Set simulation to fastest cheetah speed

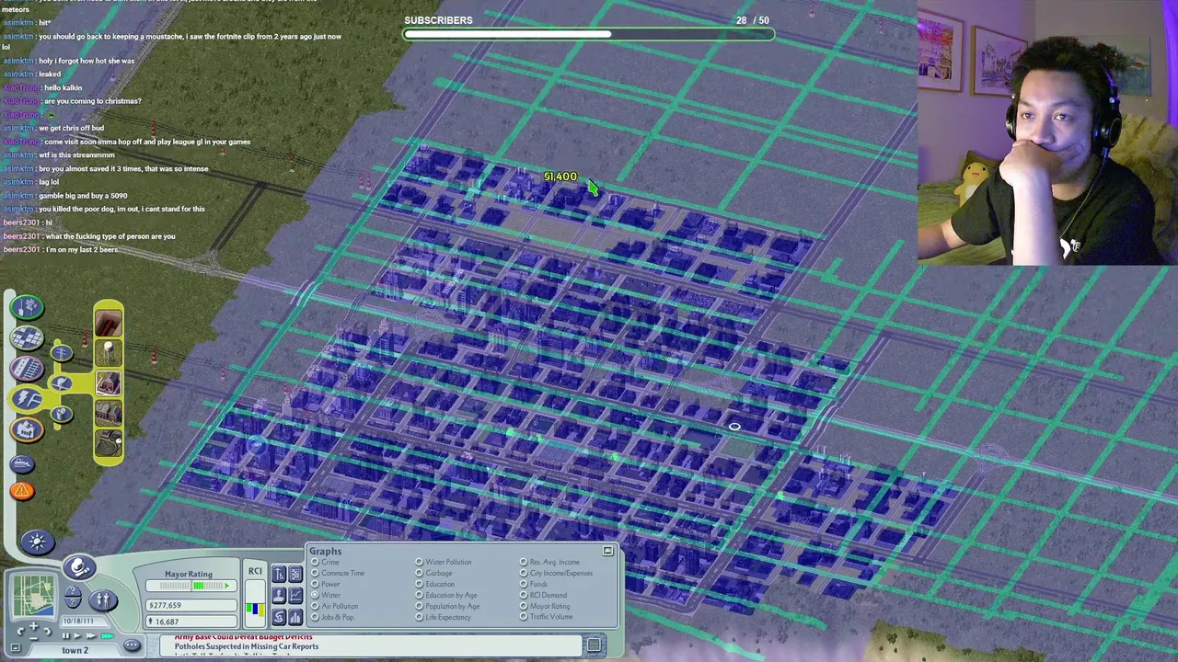[108, 635]
